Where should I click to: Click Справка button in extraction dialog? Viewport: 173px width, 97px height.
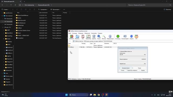point(143,70)
